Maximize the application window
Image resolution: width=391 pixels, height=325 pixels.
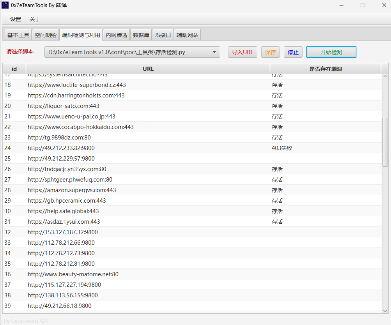click(362, 5)
